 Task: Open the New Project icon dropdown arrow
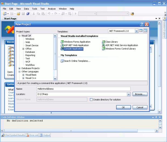tap(8, 14)
